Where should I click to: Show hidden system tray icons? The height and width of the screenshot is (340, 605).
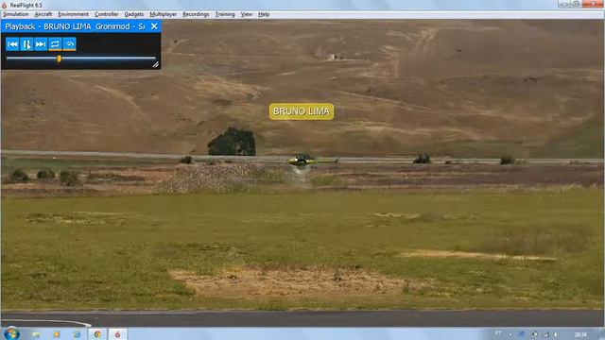(510, 334)
